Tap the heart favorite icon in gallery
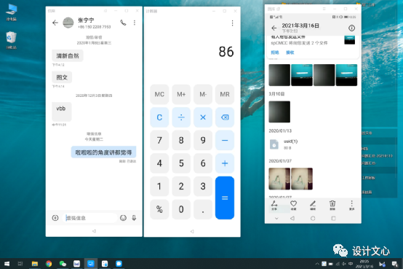Image resolution: width=403 pixels, height=269 pixels. point(293,205)
